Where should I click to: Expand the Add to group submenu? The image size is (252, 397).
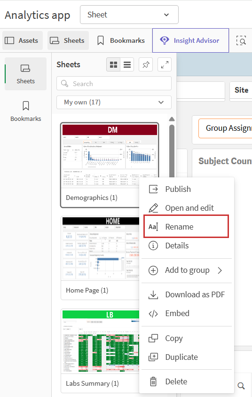point(187,270)
